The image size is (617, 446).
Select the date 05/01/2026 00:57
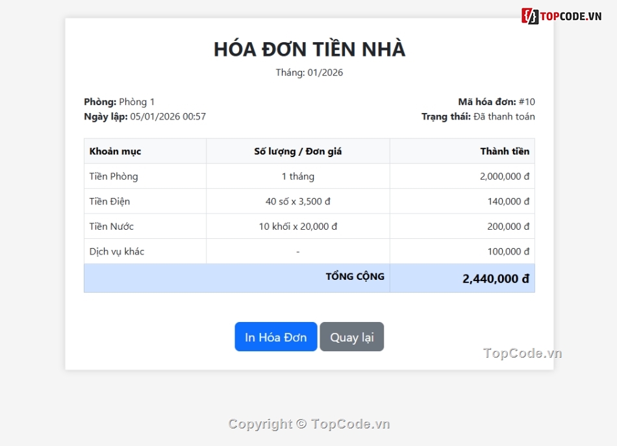(x=168, y=116)
